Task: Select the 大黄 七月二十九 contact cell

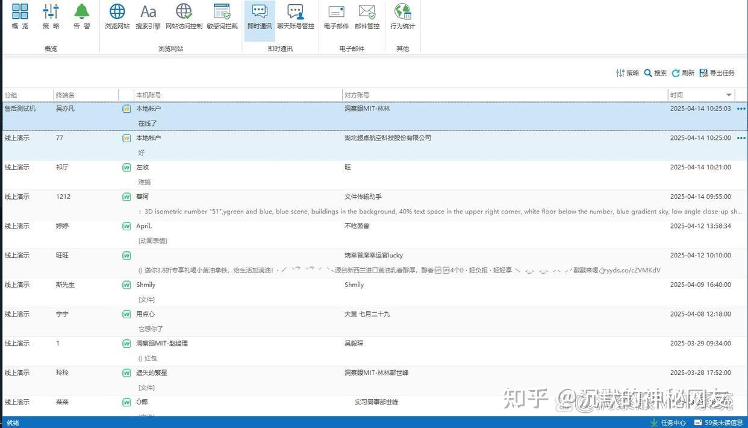Action: point(367,314)
